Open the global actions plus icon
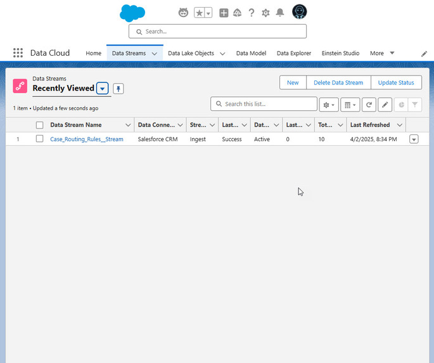The image size is (434, 363). pyautogui.click(x=224, y=13)
